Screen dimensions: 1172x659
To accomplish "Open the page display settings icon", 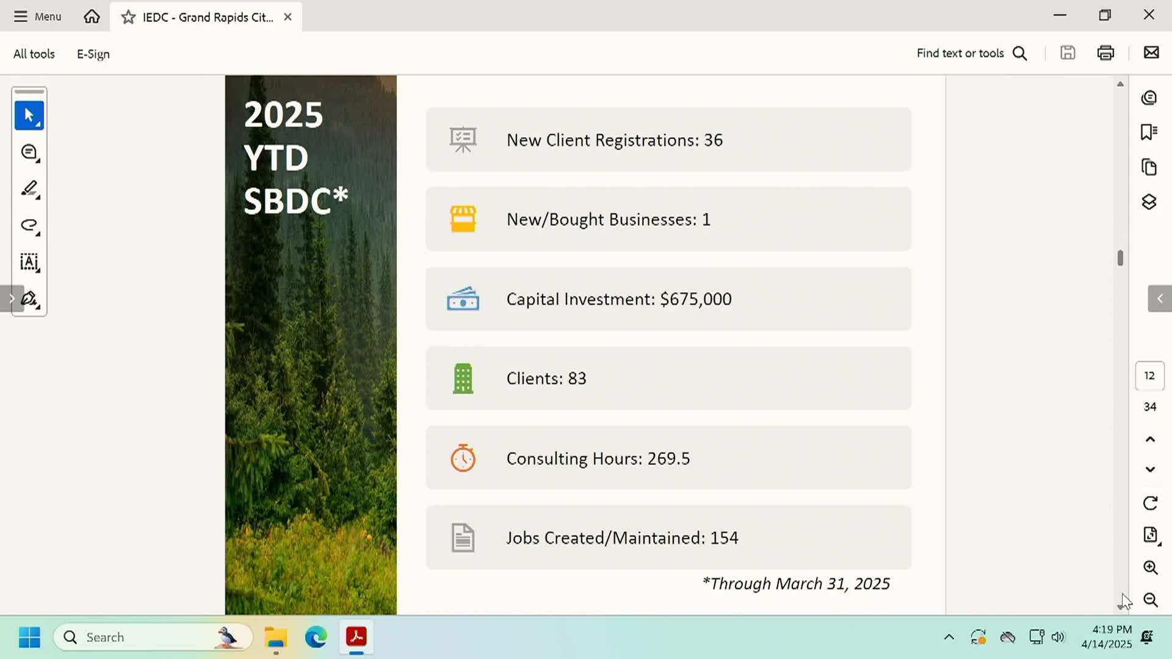I will click(x=1151, y=535).
